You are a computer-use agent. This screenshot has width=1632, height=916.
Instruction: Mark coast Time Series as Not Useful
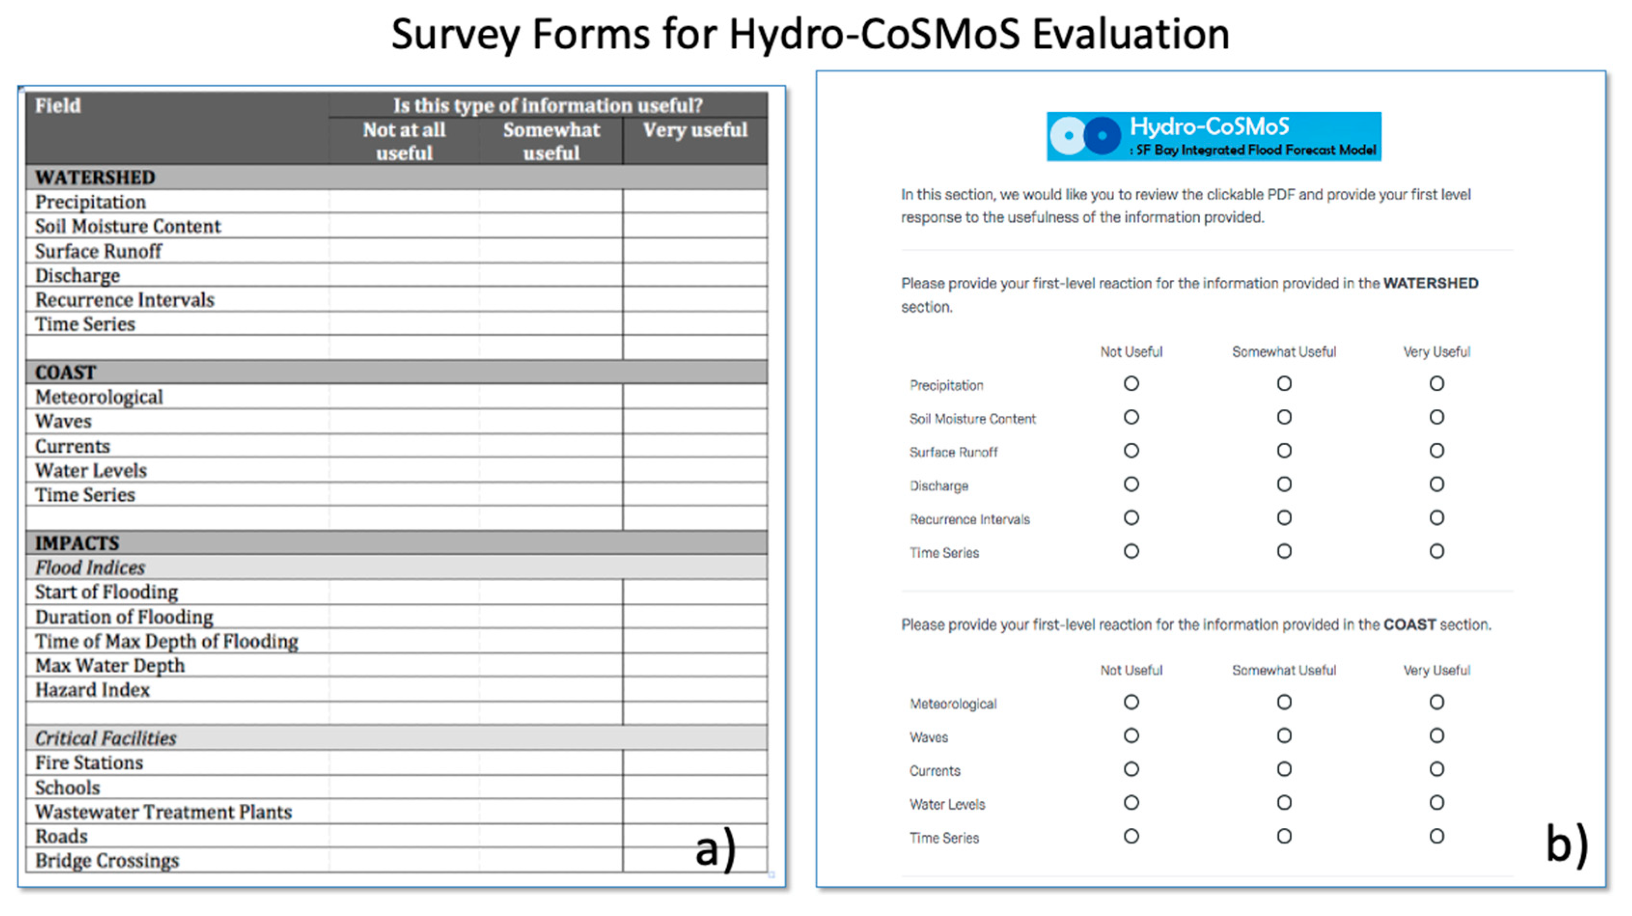(x=1131, y=836)
